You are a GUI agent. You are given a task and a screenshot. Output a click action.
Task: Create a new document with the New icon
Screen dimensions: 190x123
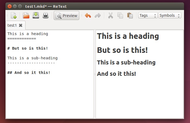click(x=14, y=15)
